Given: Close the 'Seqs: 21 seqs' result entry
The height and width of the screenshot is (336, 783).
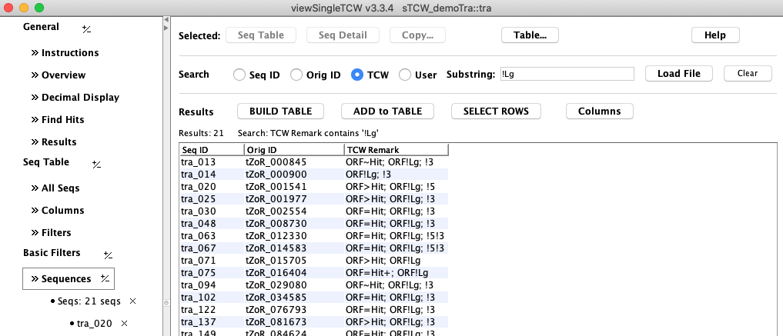Looking at the screenshot, I should click(132, 301).
